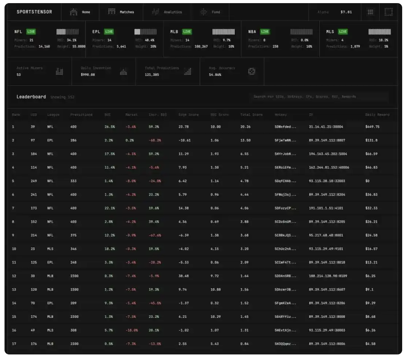Sort by Edge Score column header
The height and width of the screenshot is (360, 406).
click(x=188, y=115)
